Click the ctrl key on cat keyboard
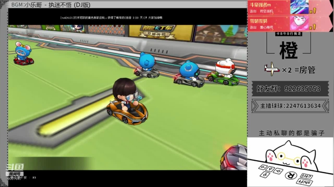 coord(306,176)
